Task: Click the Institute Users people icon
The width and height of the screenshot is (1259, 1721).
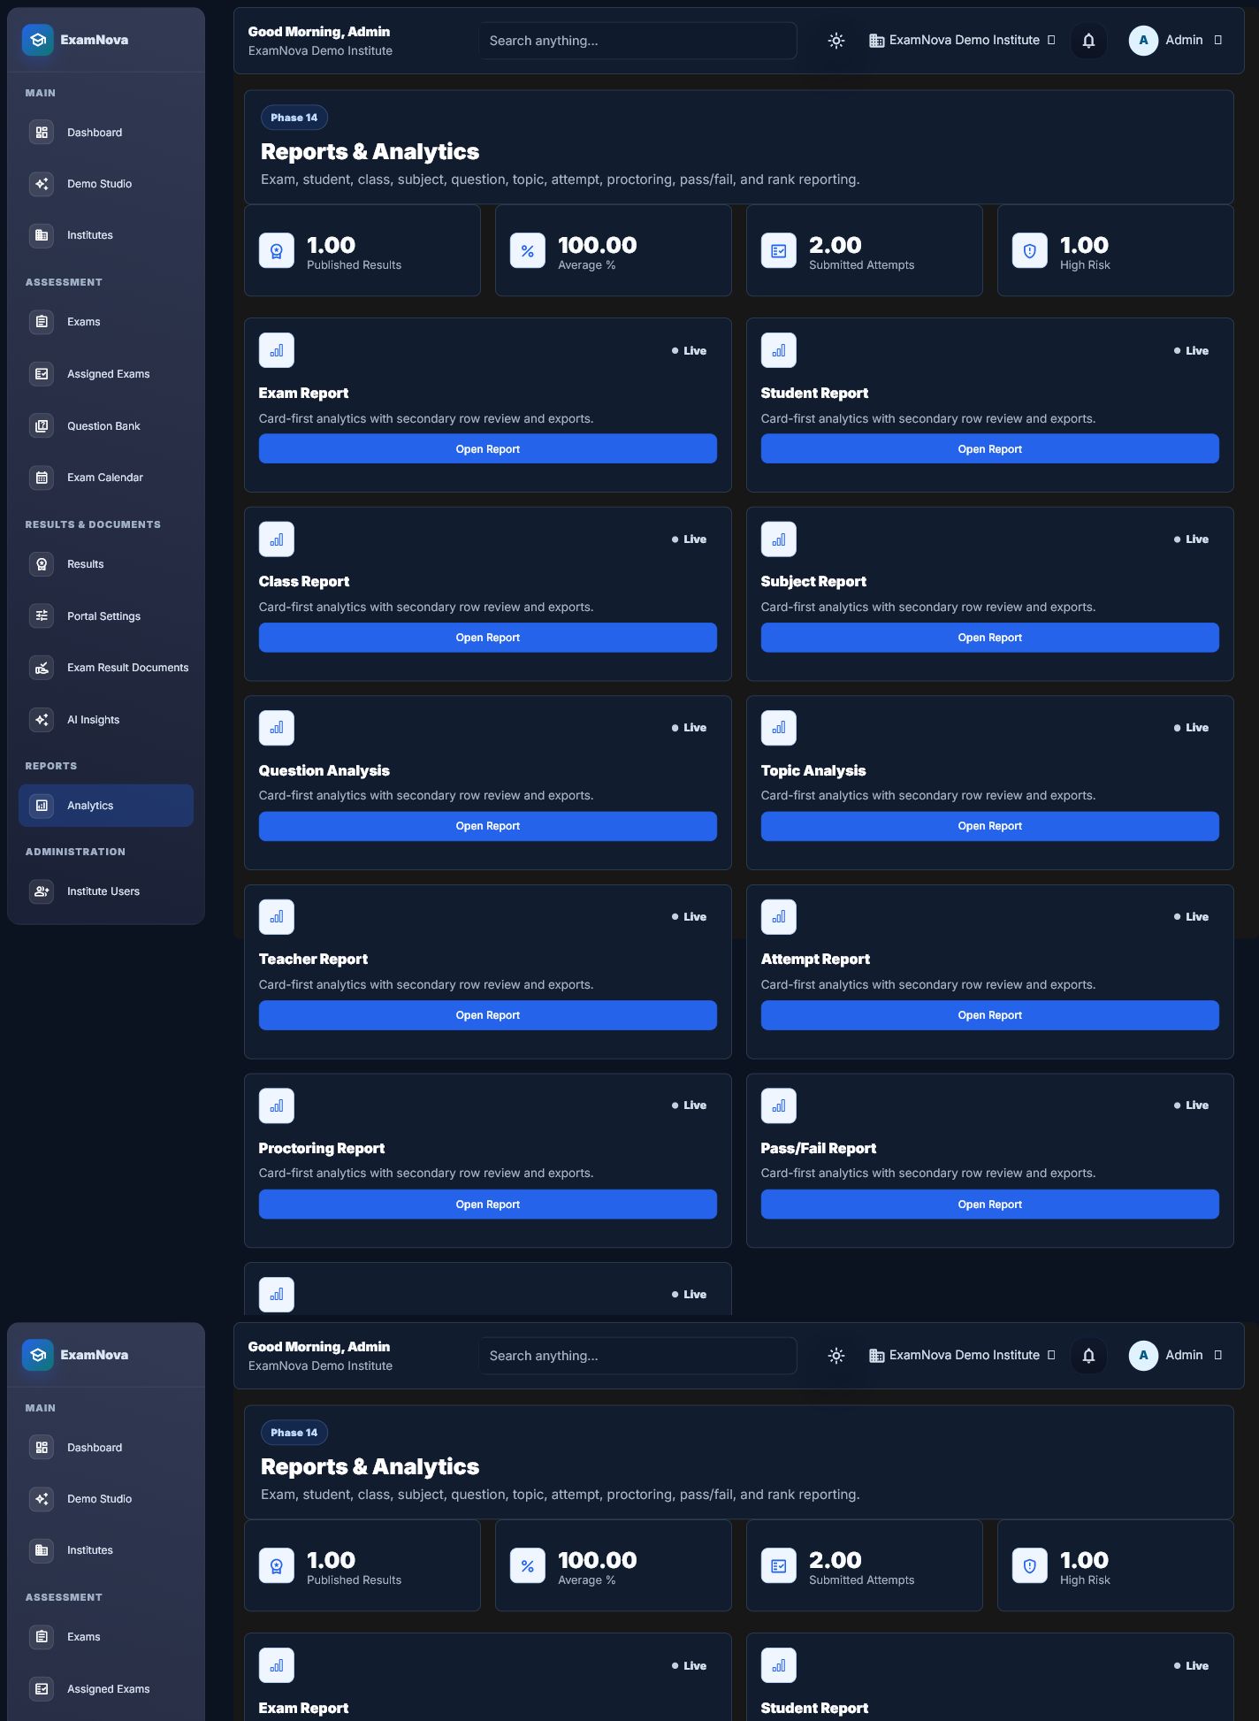Action: [42, 891]
